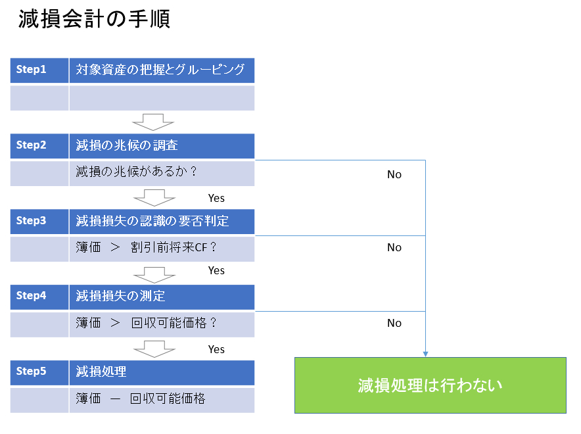Click the Step1 label cell
The height and width of the screenshot is (434, 581).
pyautogui.click(x=39, y=70)
